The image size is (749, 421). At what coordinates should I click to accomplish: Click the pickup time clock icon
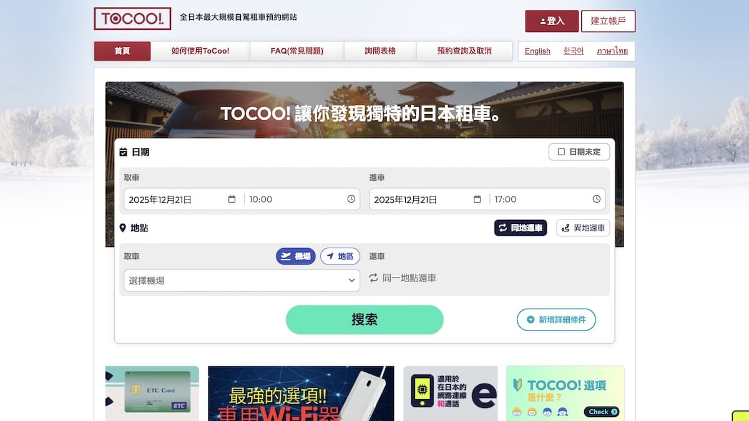point(351,199)
